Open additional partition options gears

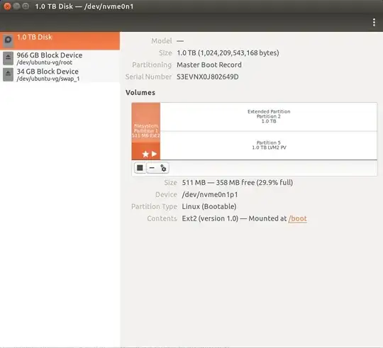point(163,168)
